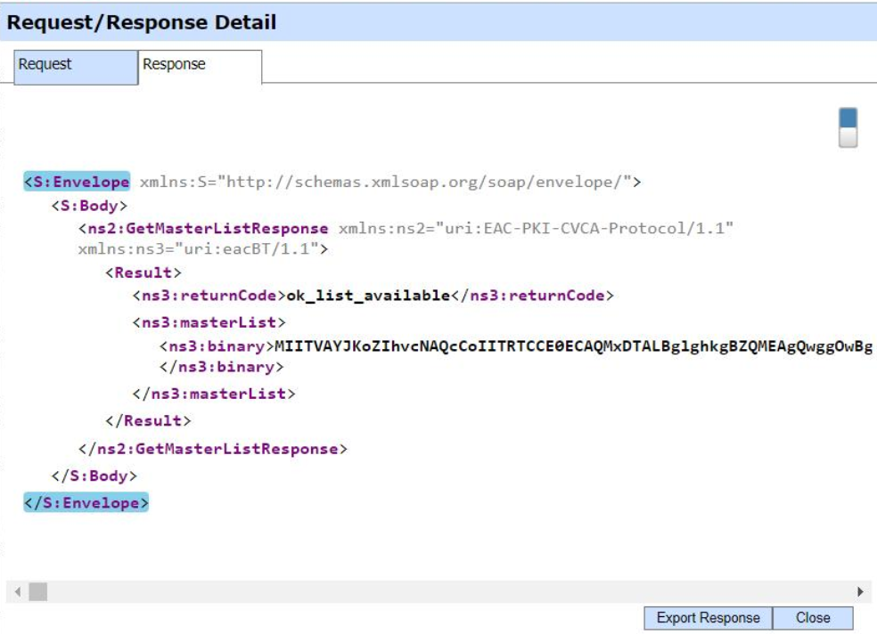Select the opening ns3:returnCode tag
This screenshot has height=634, width=877.
209,296
